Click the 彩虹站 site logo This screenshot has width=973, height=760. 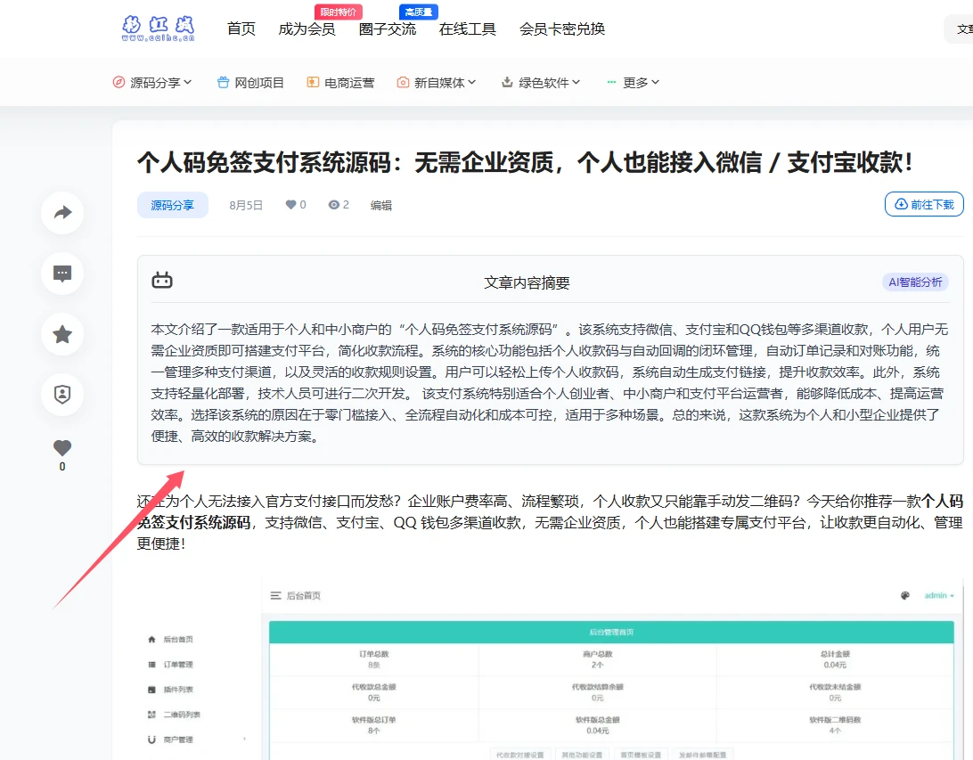tap(159, 29)
